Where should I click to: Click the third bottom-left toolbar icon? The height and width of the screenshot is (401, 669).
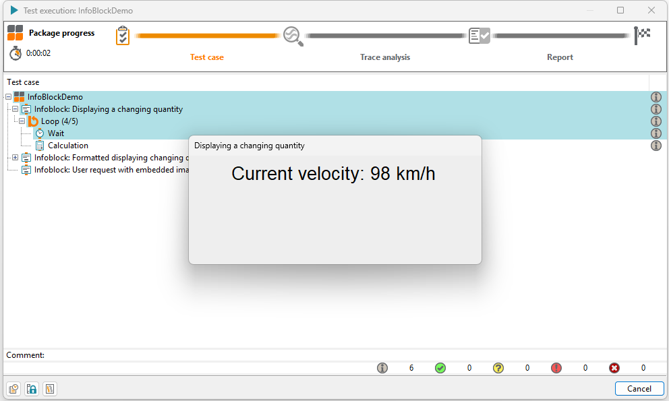pyautogui.click(x=50, y=389)
